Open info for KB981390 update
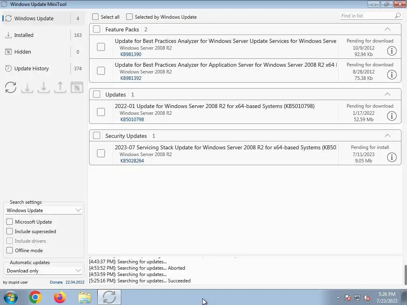The width and height of the screenshot is (407, 305). [391, 51]
